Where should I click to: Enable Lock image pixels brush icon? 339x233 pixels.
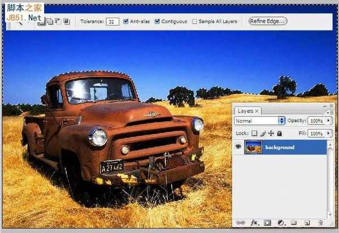click(263, 133)
